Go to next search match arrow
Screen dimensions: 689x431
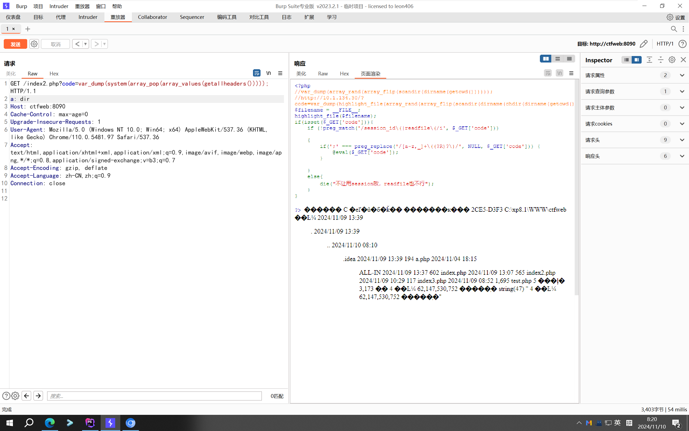(x=38, y=396)
